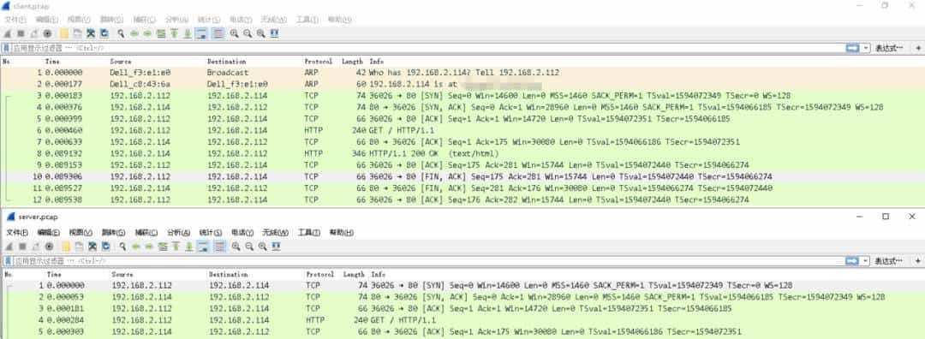Viewport: 925px width, 339px height.
Task: Start capture shark-fin icon in server.pcap toolbar
Action: coord(9,247)
